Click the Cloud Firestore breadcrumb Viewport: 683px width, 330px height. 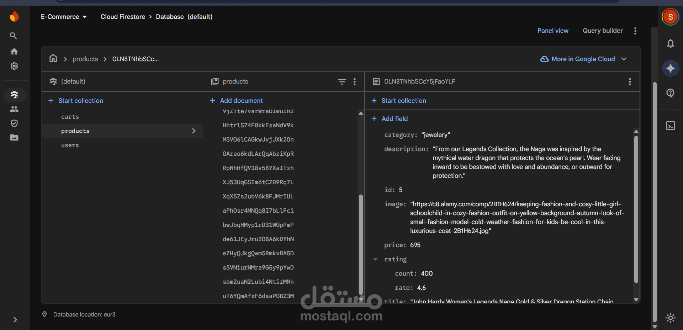(x=123, y=17)
